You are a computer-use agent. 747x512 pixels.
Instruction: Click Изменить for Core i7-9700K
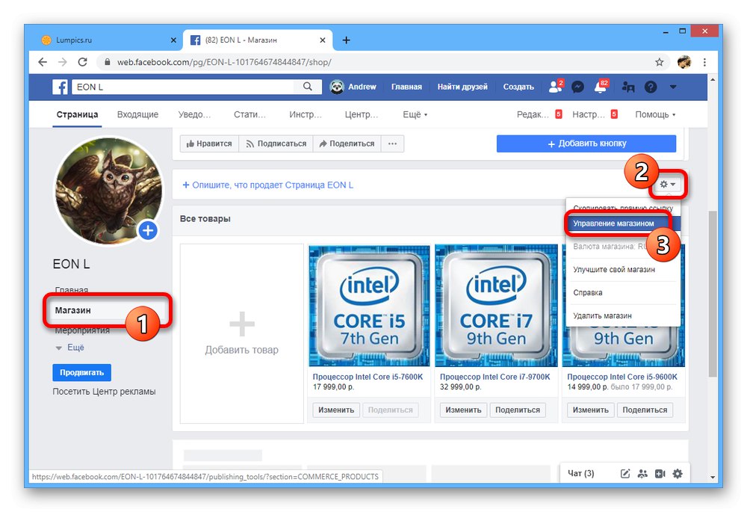464,410
